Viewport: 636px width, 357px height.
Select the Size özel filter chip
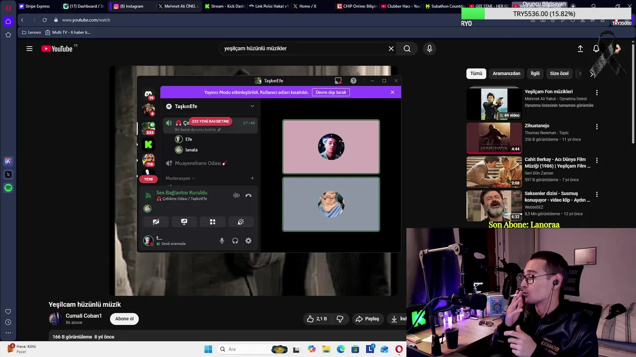[x=559, y=73]
